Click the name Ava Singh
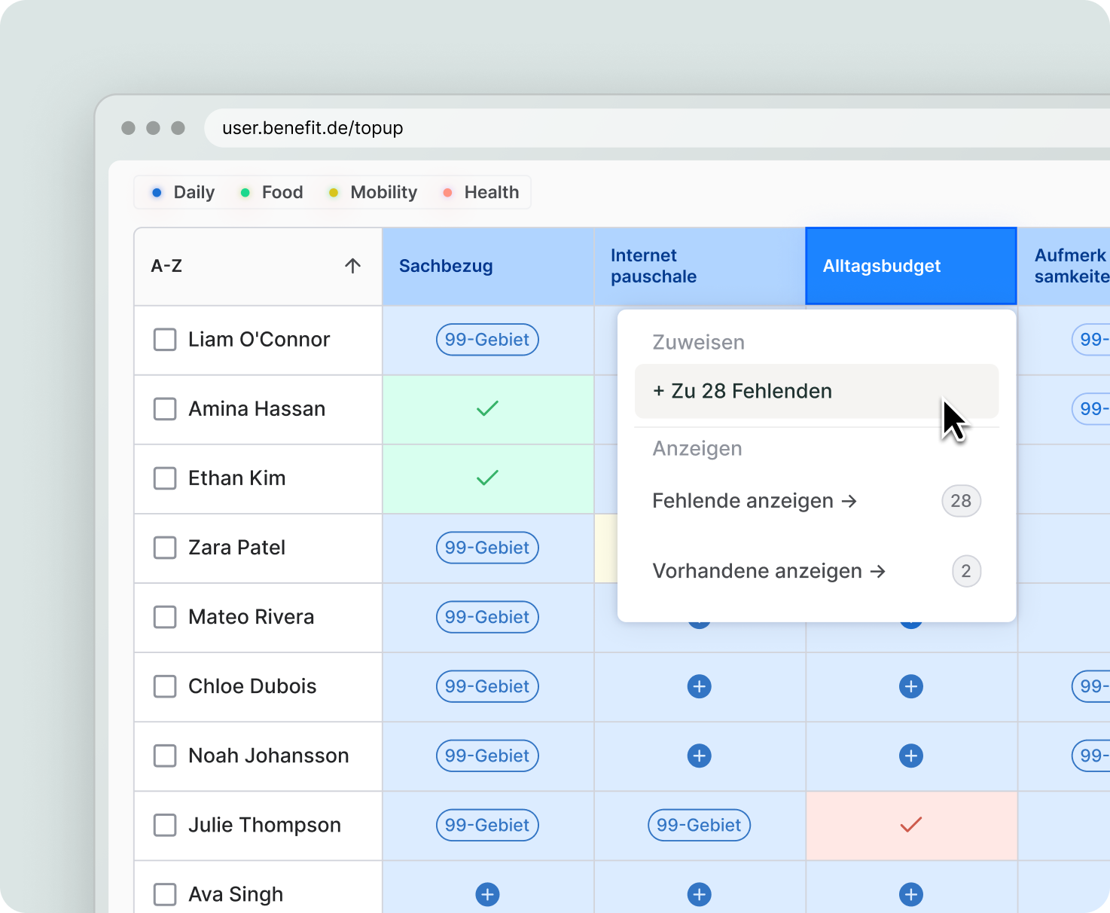This screenshot has width=1110, height=913. (236, 894)
